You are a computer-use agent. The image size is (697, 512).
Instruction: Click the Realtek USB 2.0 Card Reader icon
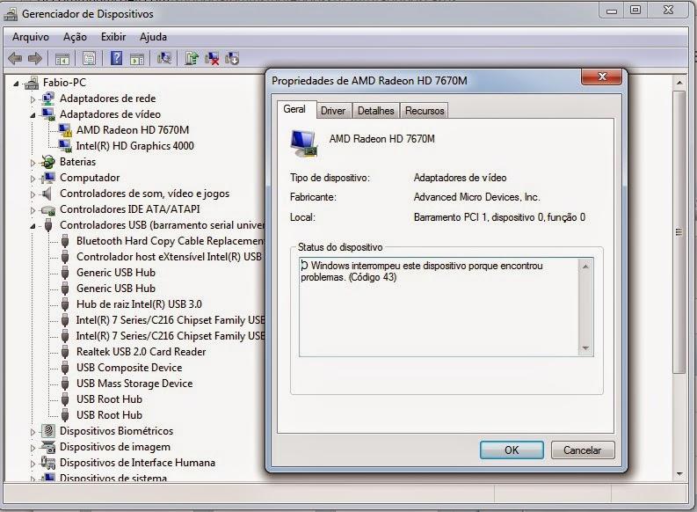[65, 352]
